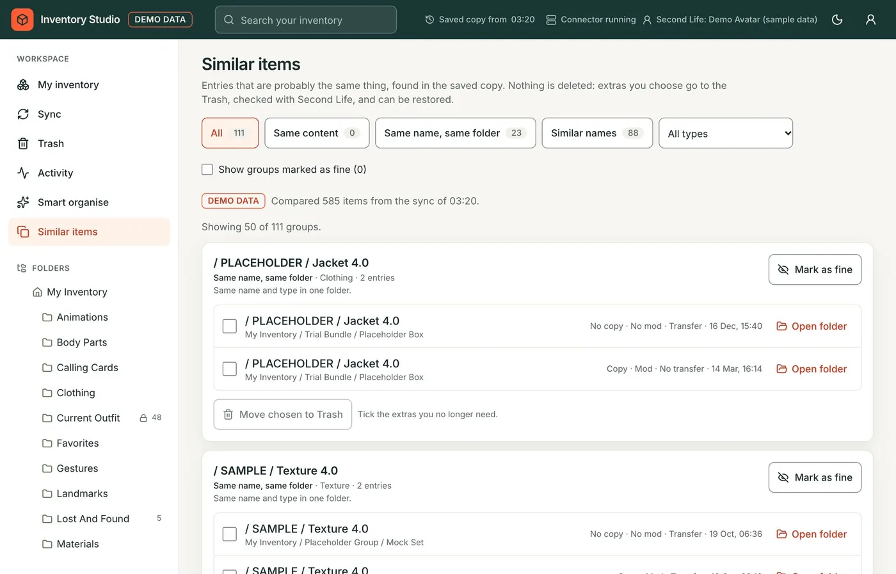Click the folder-tree icon next to FOLDERS
The width and height of the screenshot is (896, 574).
point(22,269)
